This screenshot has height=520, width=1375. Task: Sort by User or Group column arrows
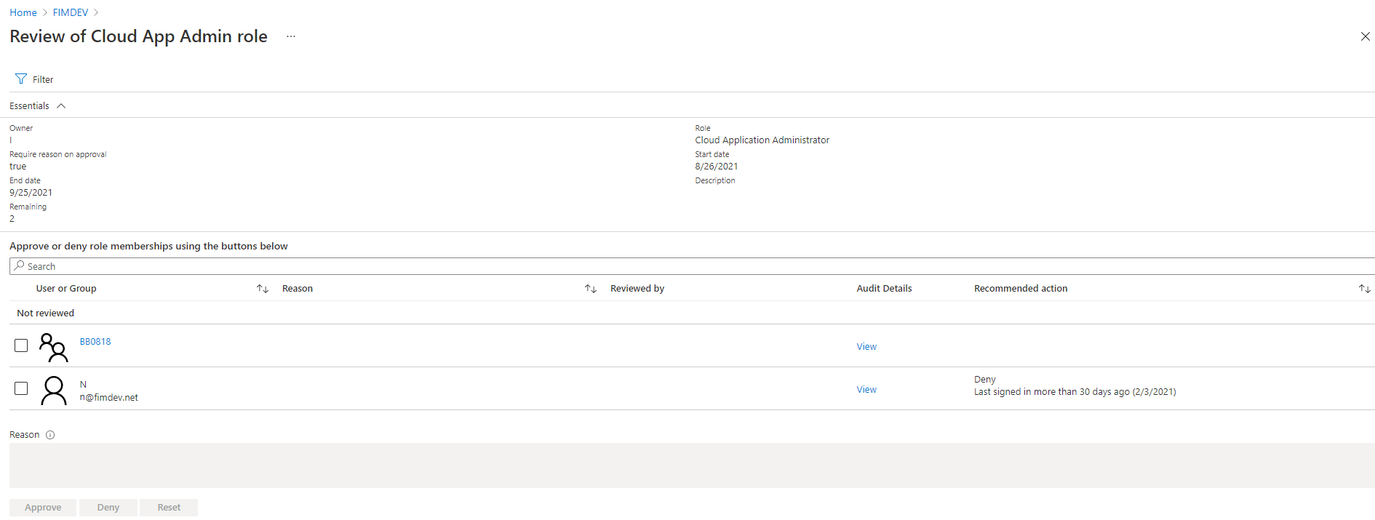pos(263,289)
